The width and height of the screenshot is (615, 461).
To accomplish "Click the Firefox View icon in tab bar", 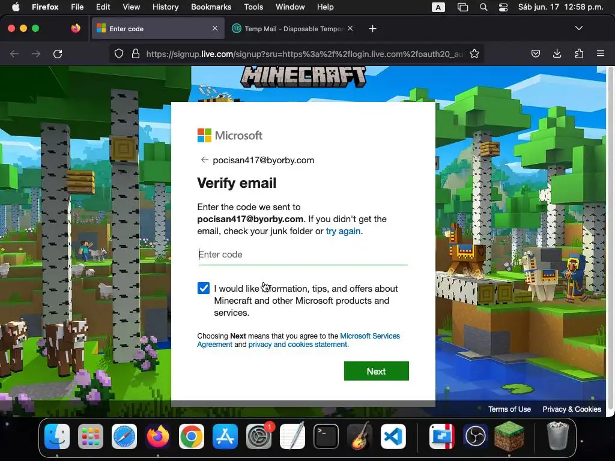I will click(x=76, y=28).
